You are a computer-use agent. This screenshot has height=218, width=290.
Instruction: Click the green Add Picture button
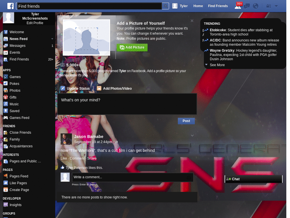click(132, 47)
